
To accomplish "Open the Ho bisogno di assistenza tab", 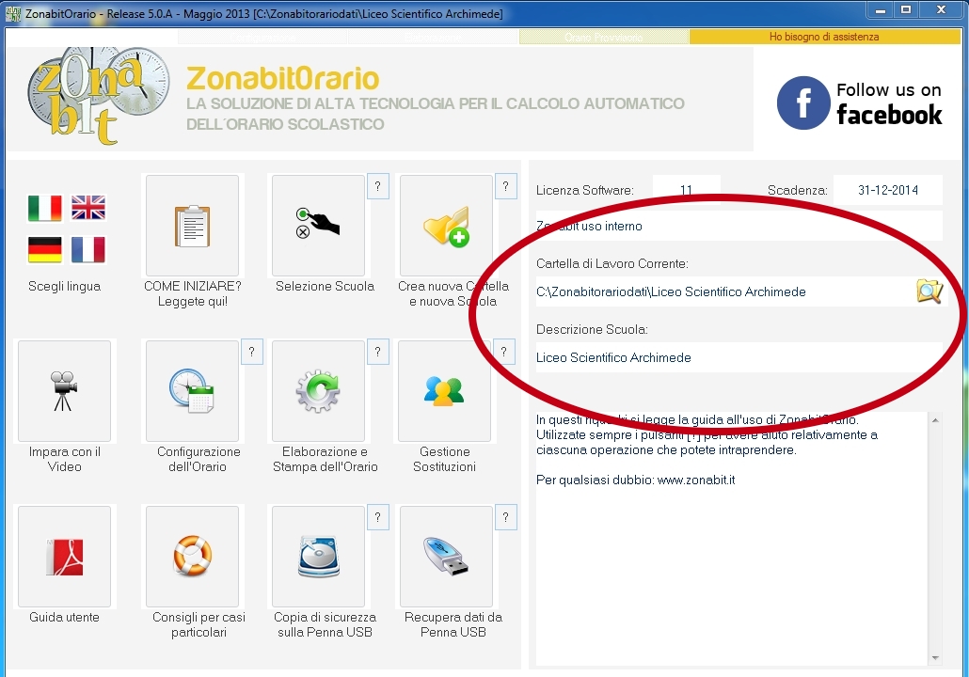I will pos(824,37).
